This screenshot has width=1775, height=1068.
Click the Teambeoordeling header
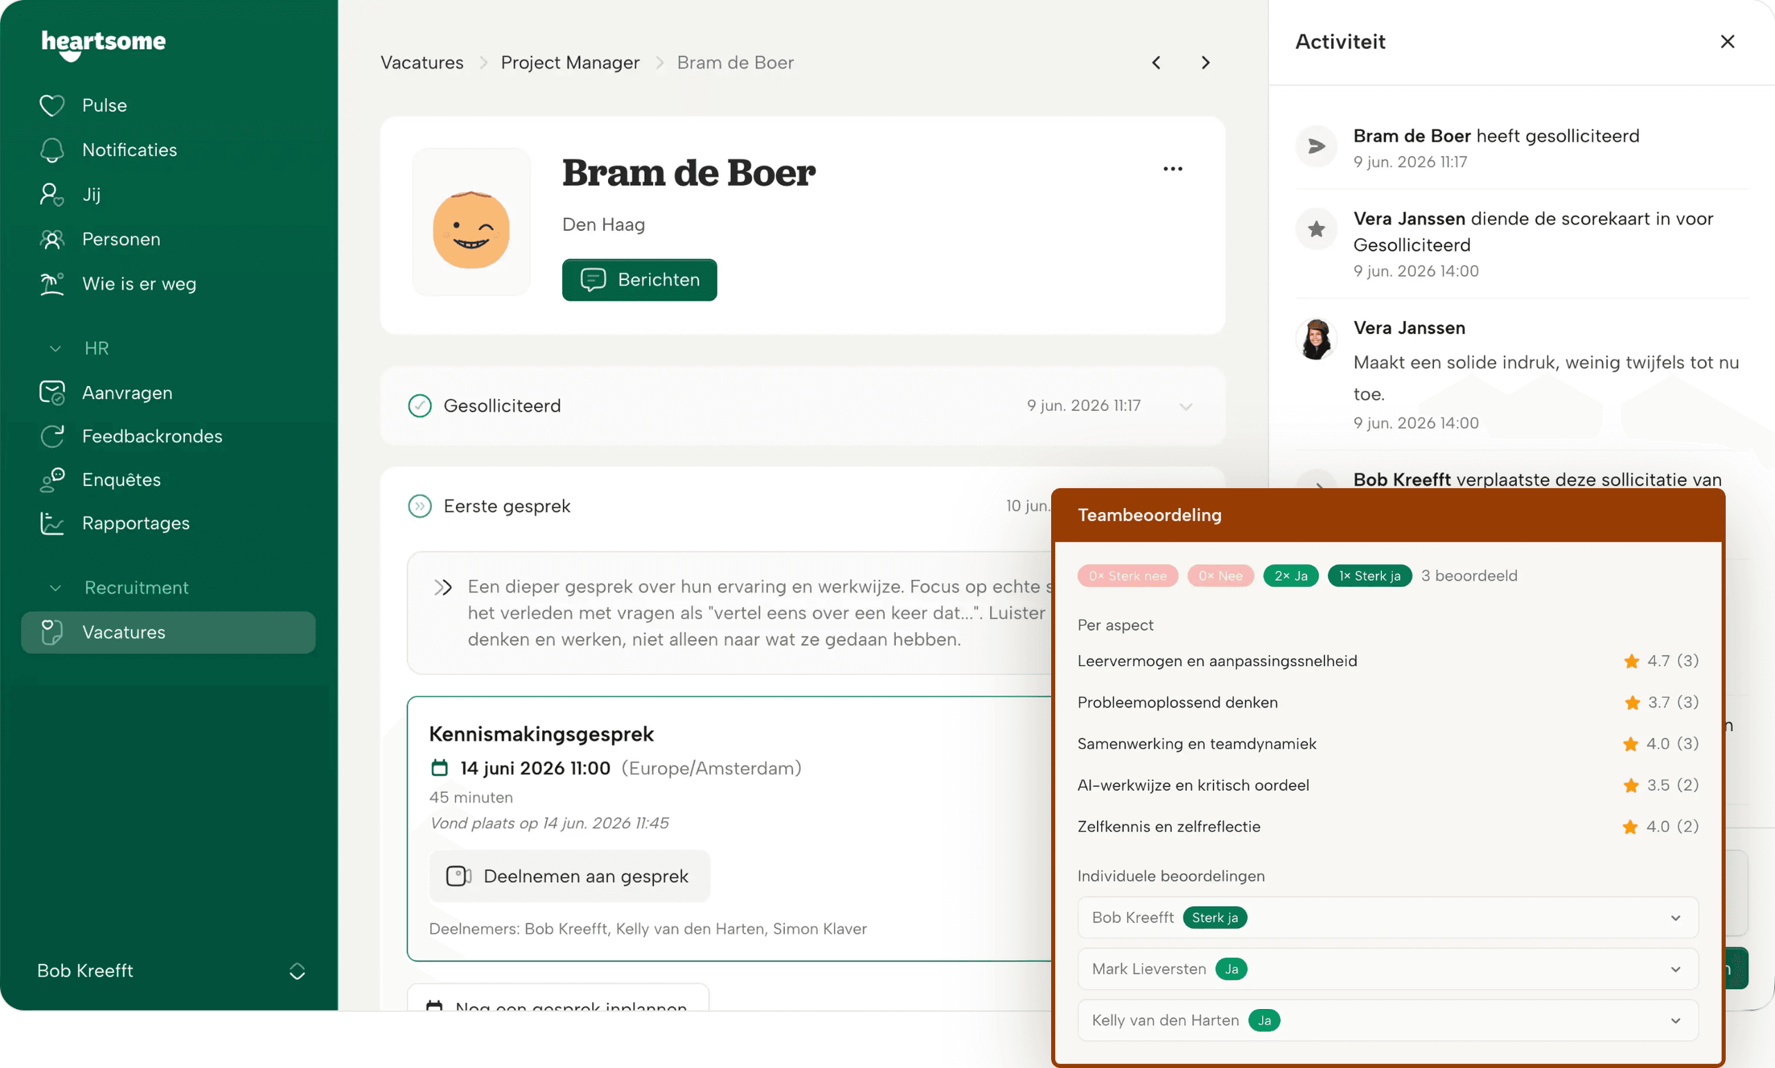(x=1387, y=516)
